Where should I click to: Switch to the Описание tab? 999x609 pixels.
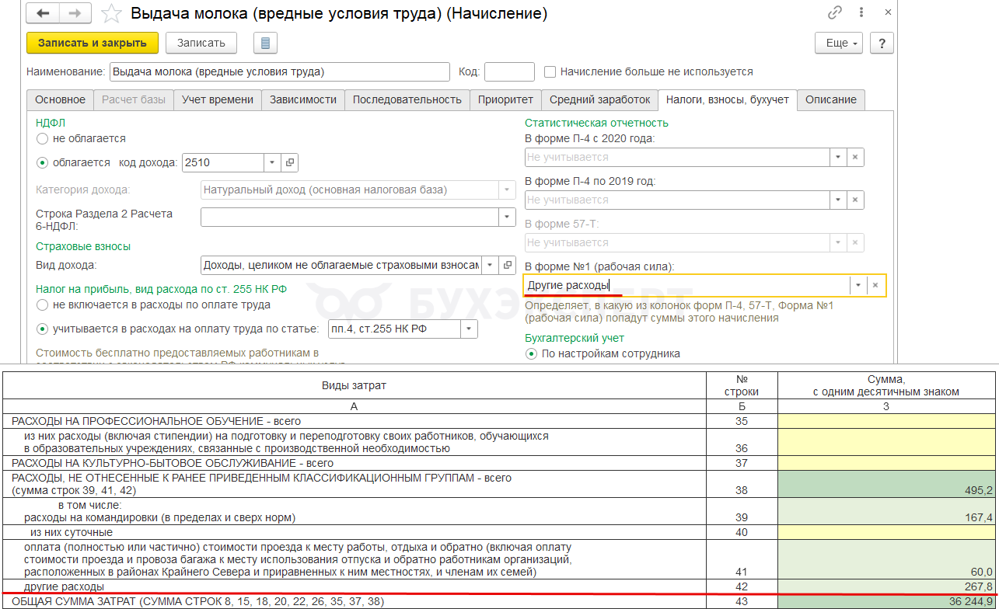(x=831, y=100)
